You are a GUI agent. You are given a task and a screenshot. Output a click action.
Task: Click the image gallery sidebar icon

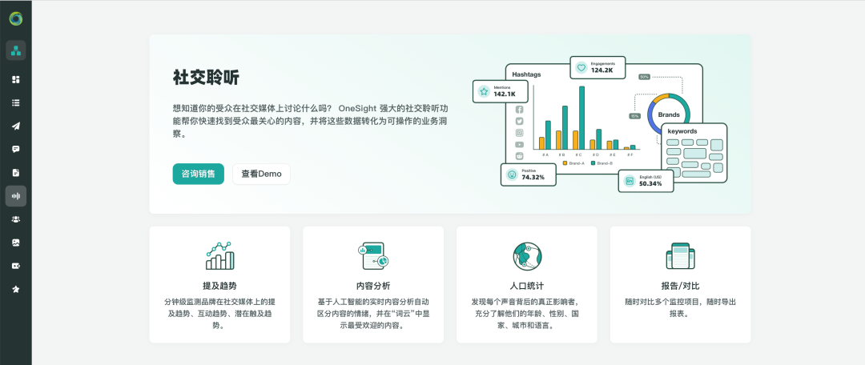coord(16,243)
